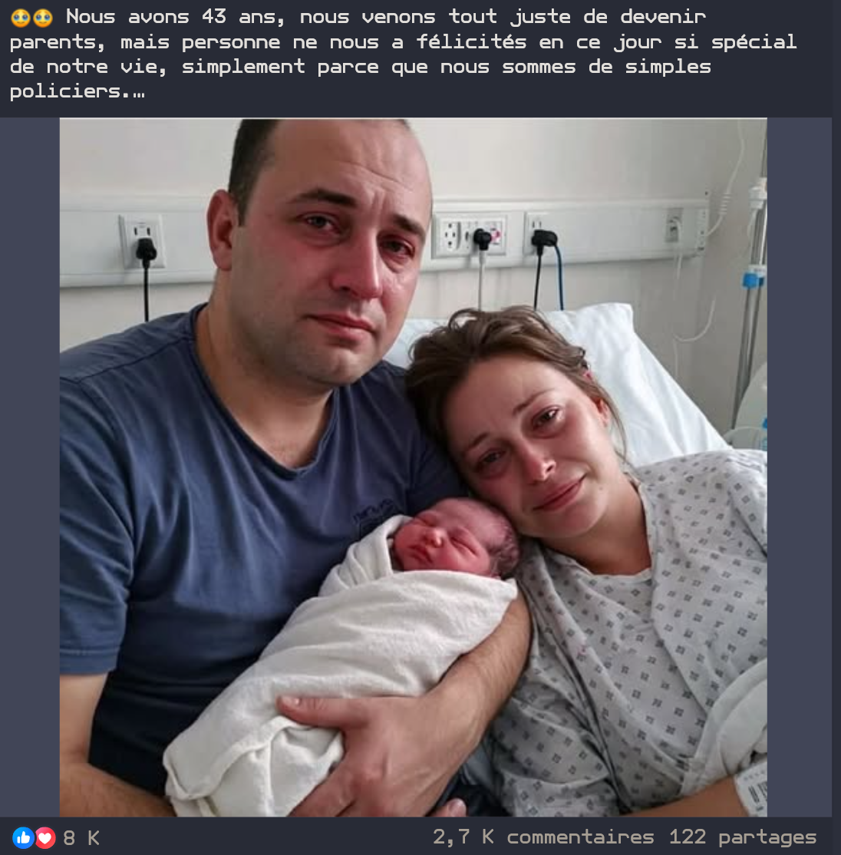
Task: Click the left dark margin beside the photo
Action: [x=29, y=467]
